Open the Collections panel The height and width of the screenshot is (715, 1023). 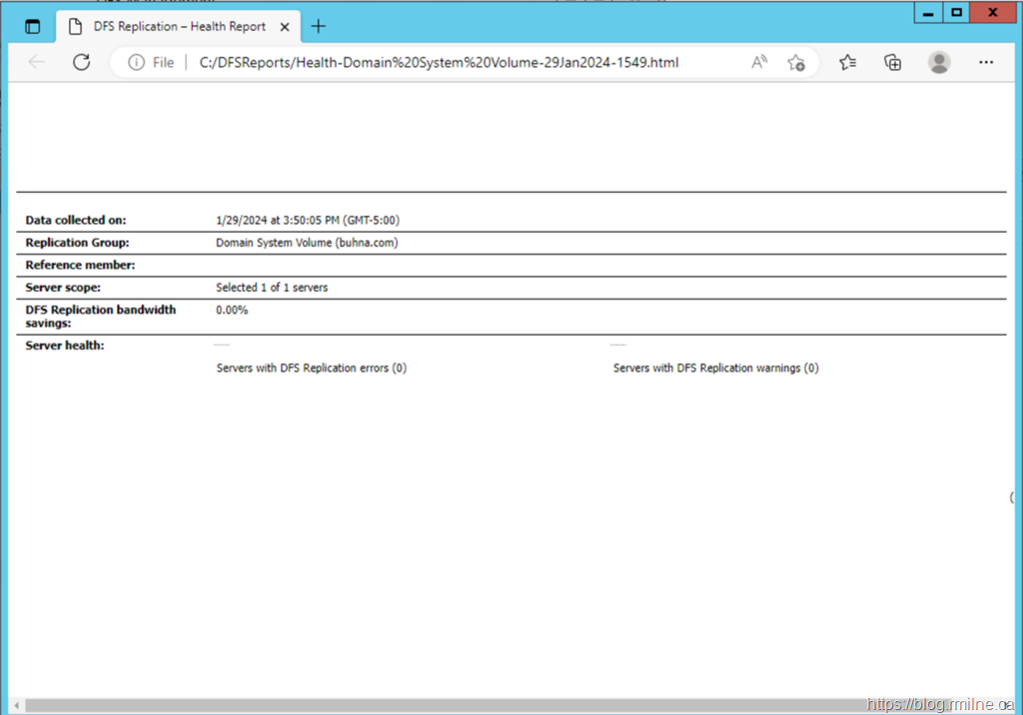[893, 62]
